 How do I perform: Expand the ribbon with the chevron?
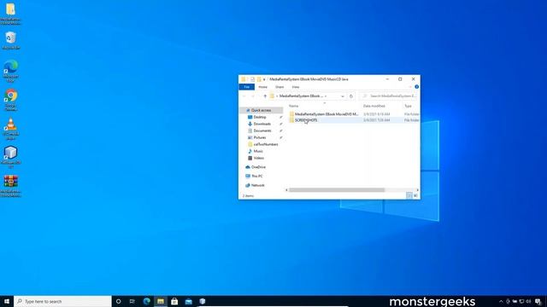410,87
